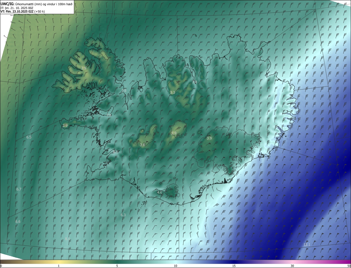Click the 6.7 value label in the southwest ocean

tap(19, 189)
